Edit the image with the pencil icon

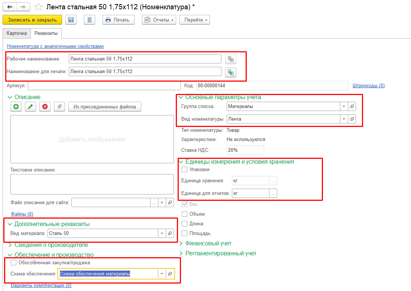coord(30,107)
